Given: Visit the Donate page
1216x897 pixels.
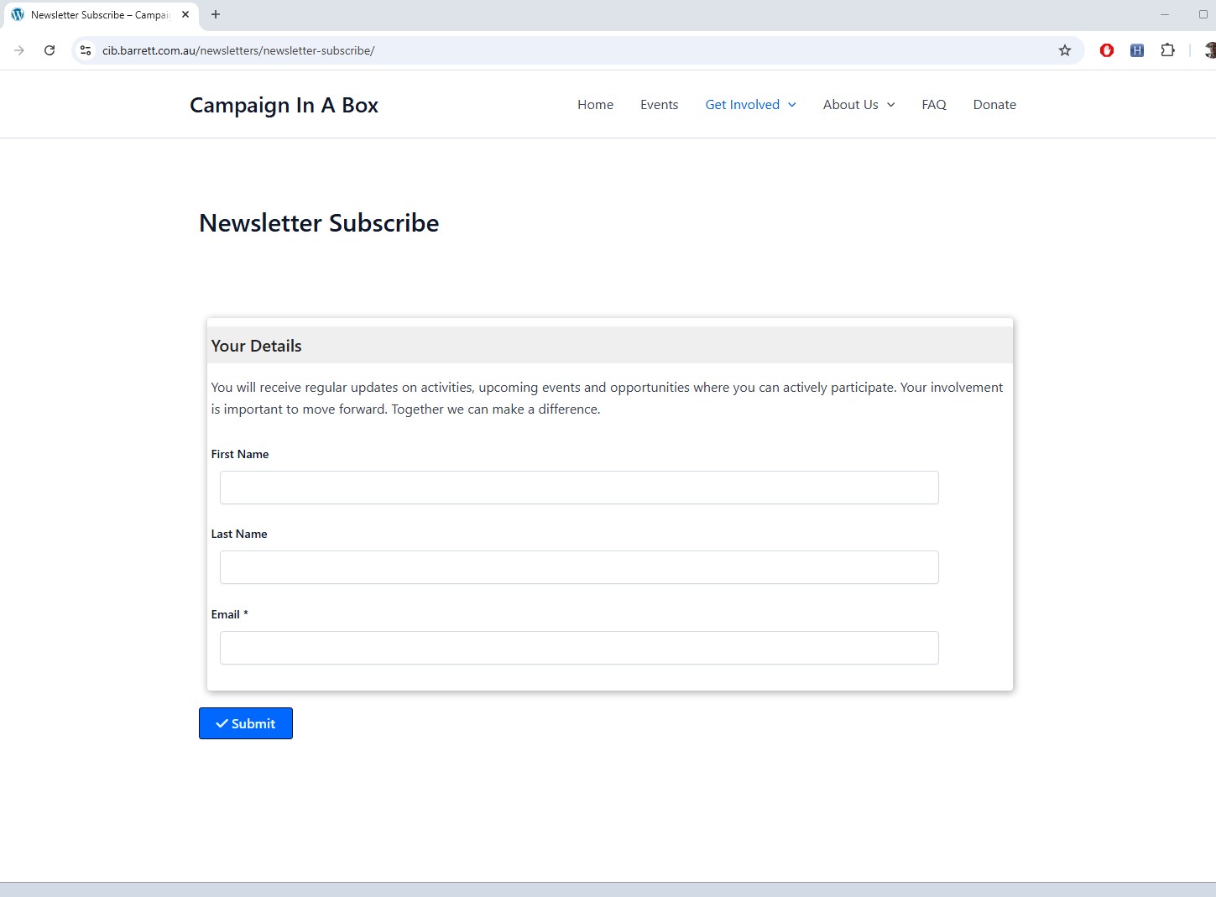Looking at the screenshot, I should 994,105.
